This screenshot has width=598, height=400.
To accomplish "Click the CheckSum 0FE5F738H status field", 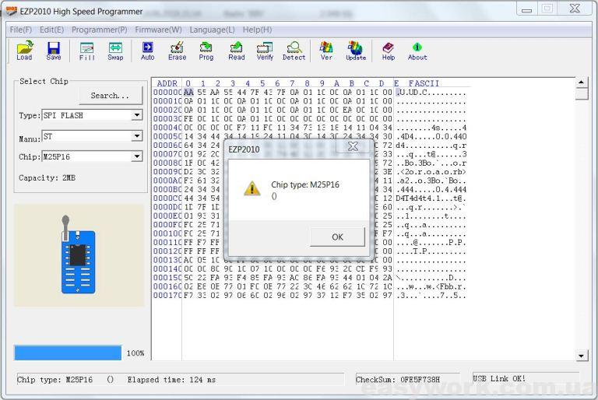I will (x=407, y=380).
